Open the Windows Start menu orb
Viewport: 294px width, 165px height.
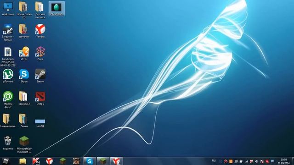(x=6, y=161)
